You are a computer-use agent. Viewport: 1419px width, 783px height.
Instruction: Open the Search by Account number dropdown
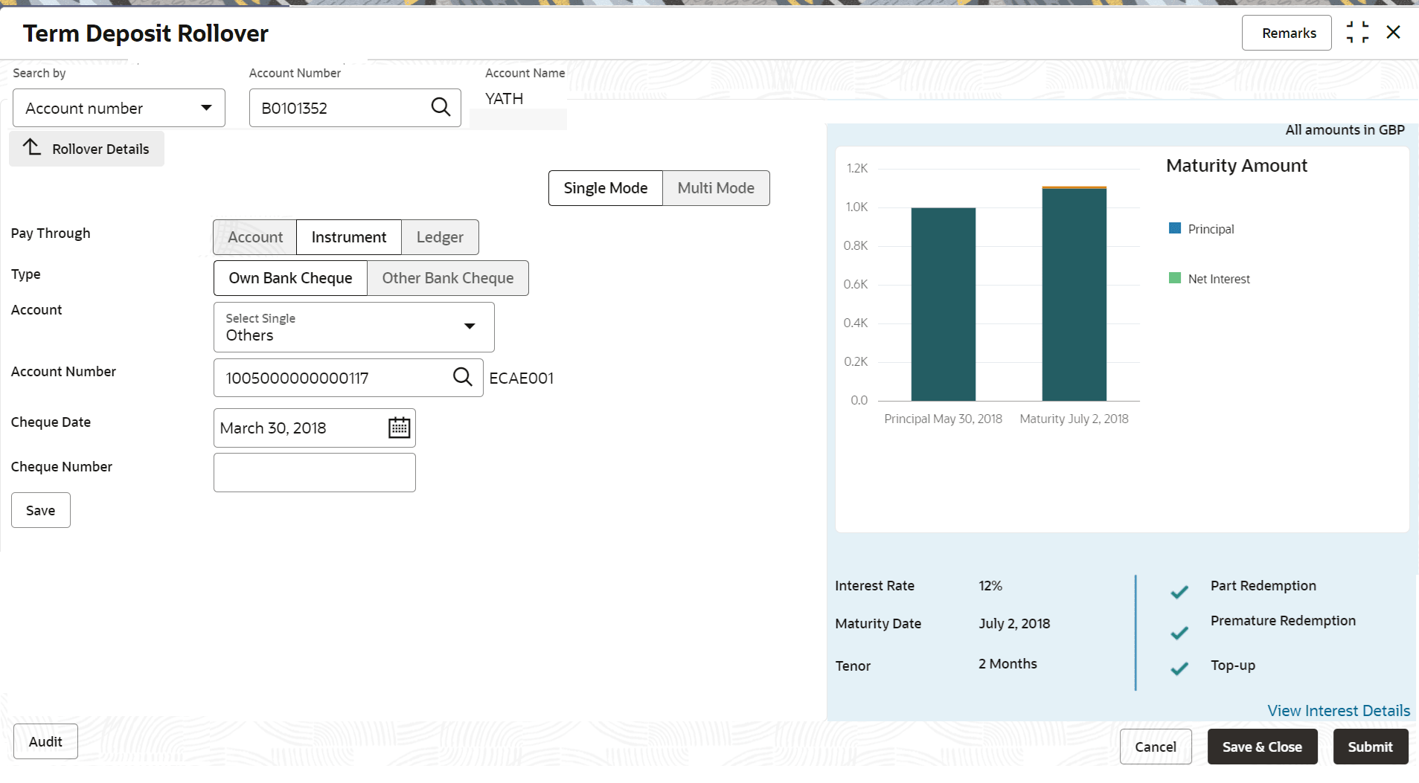click(x=119, y=109)
